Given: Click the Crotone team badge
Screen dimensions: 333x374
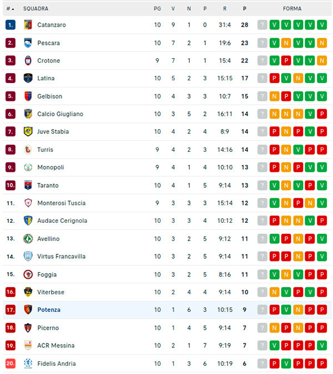Looking at the screenshot, I should (x=28, y=60).
